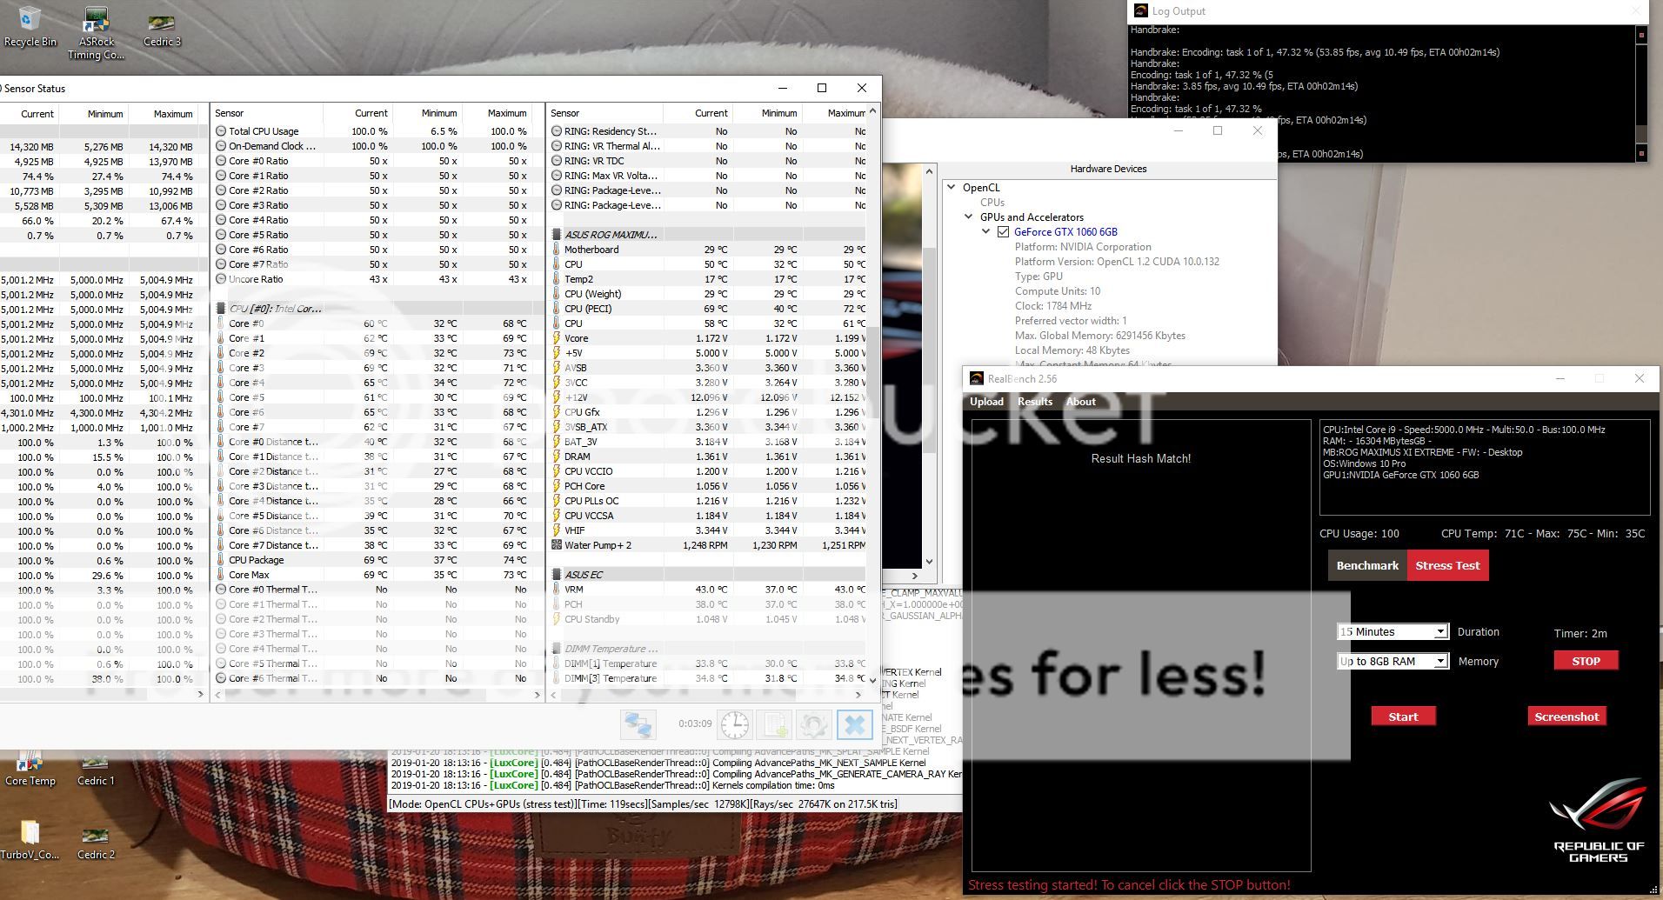This screenshot has height=900, width=1663.
Task: Select CPU (PECI) temperature row
Action: click(708, 309)
